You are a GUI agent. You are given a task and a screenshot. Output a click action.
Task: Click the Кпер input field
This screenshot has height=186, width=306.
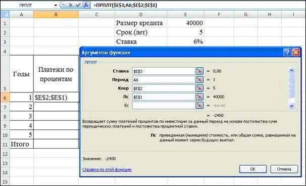click(x=164, y=88)
